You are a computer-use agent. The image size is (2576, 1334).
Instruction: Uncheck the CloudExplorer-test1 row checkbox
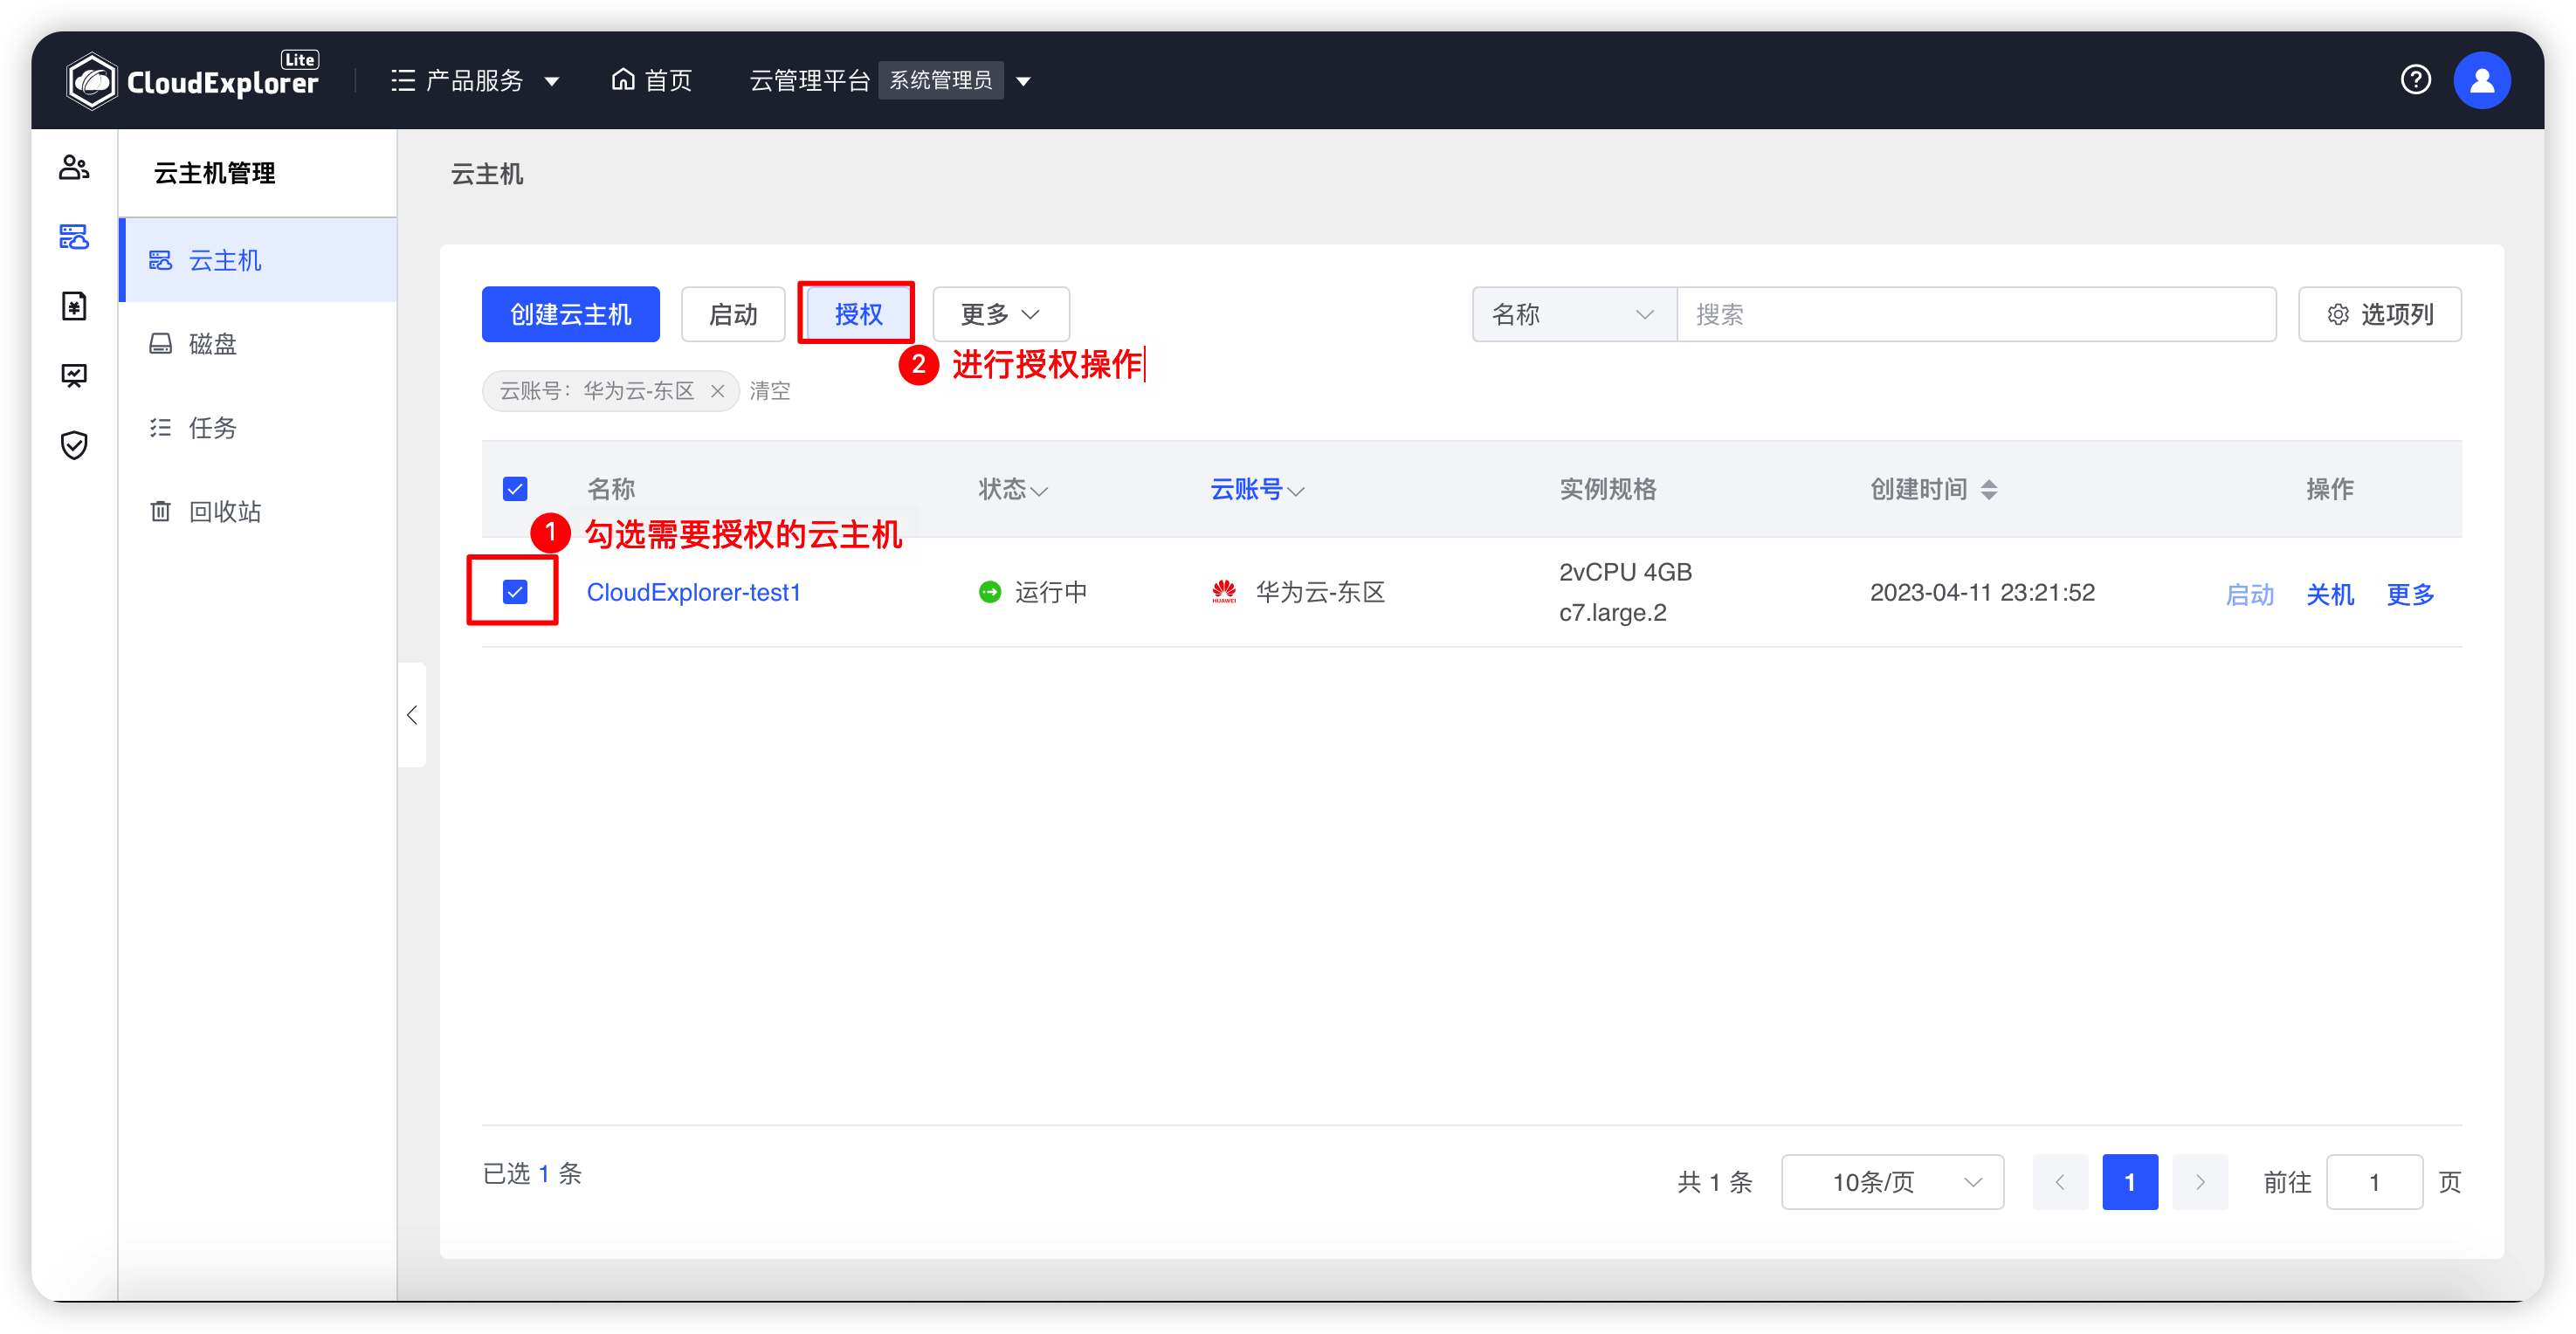[x=515, y=592]
